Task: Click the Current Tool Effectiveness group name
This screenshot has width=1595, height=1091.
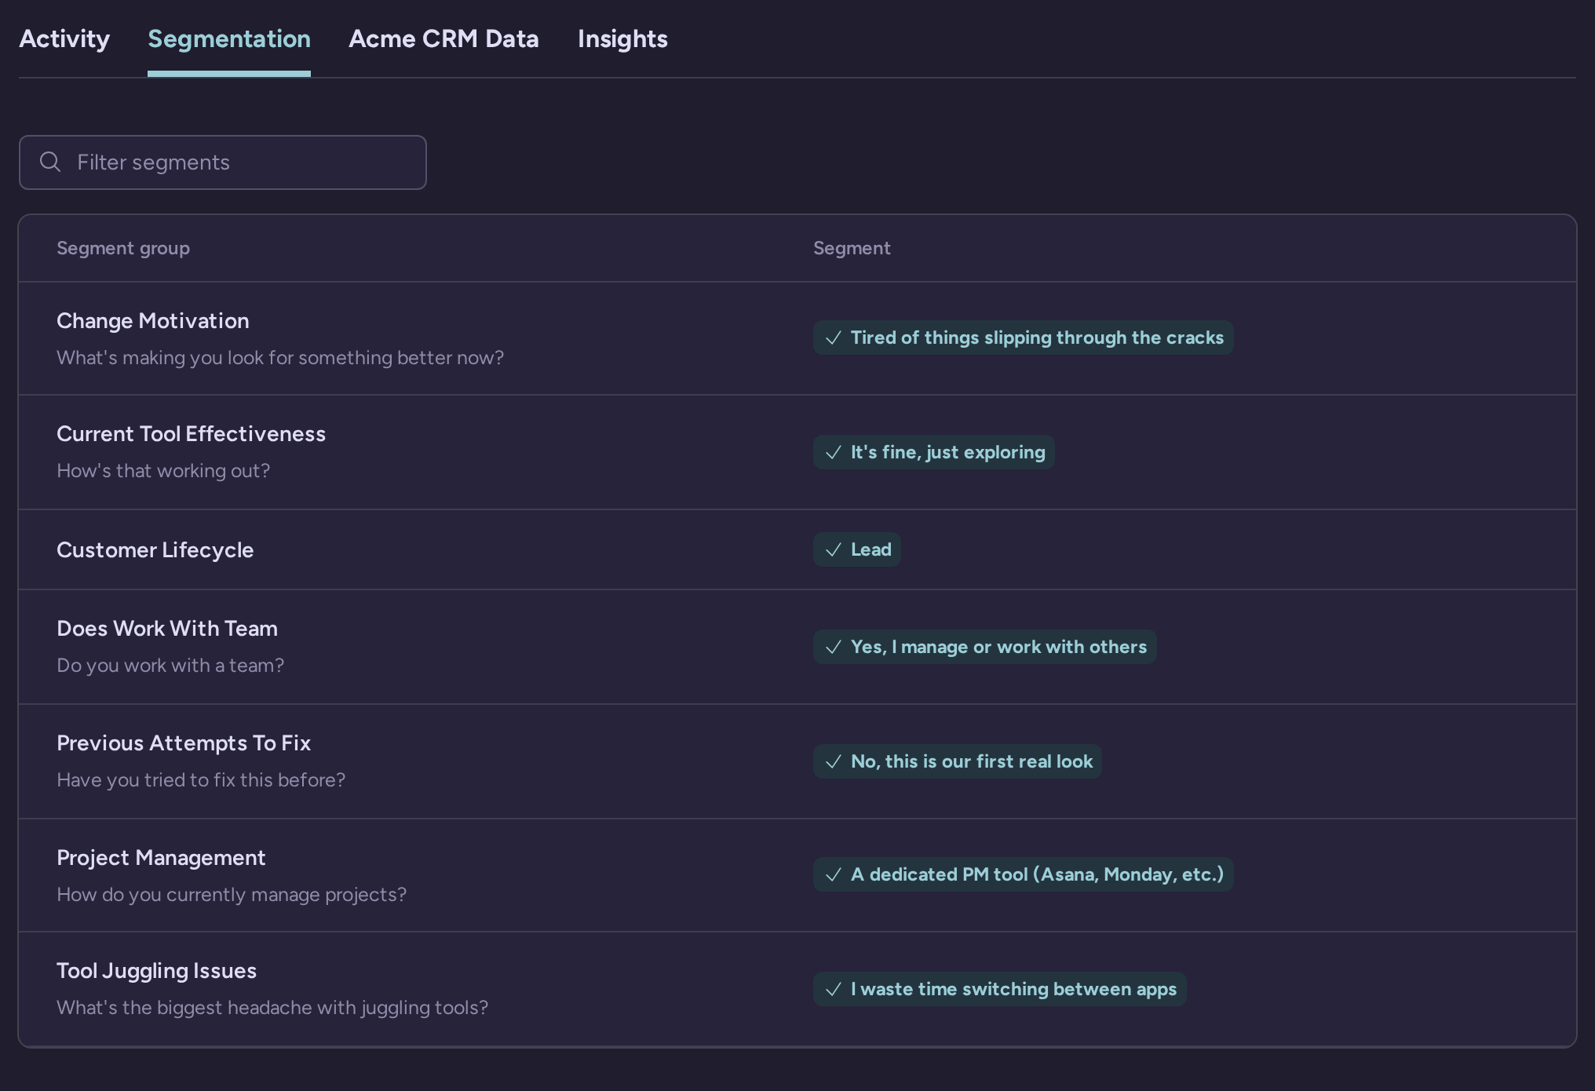Action: click(x=191, y=434)
